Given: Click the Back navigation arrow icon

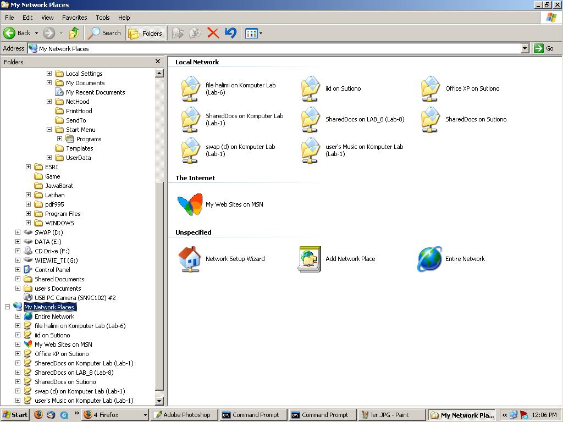Looking at the screenshot, I should 9,33.
